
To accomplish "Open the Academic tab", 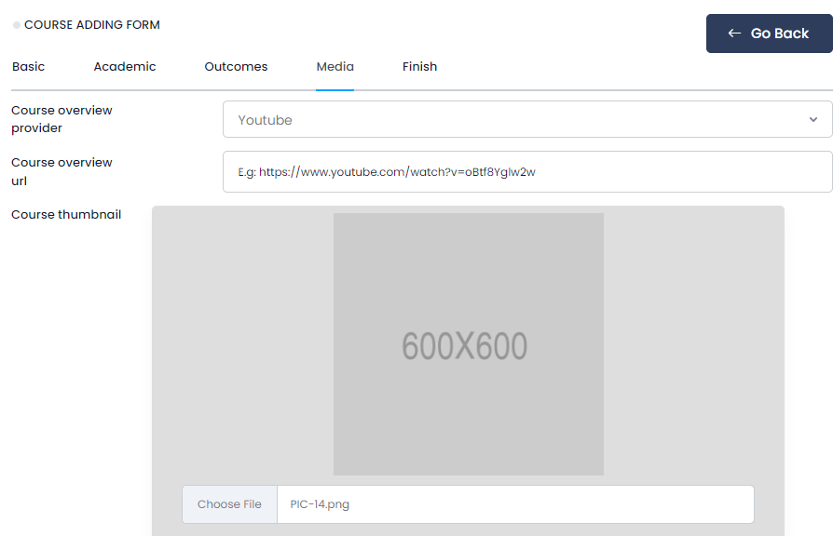I will pyautogui.click(x=125, y=67).
